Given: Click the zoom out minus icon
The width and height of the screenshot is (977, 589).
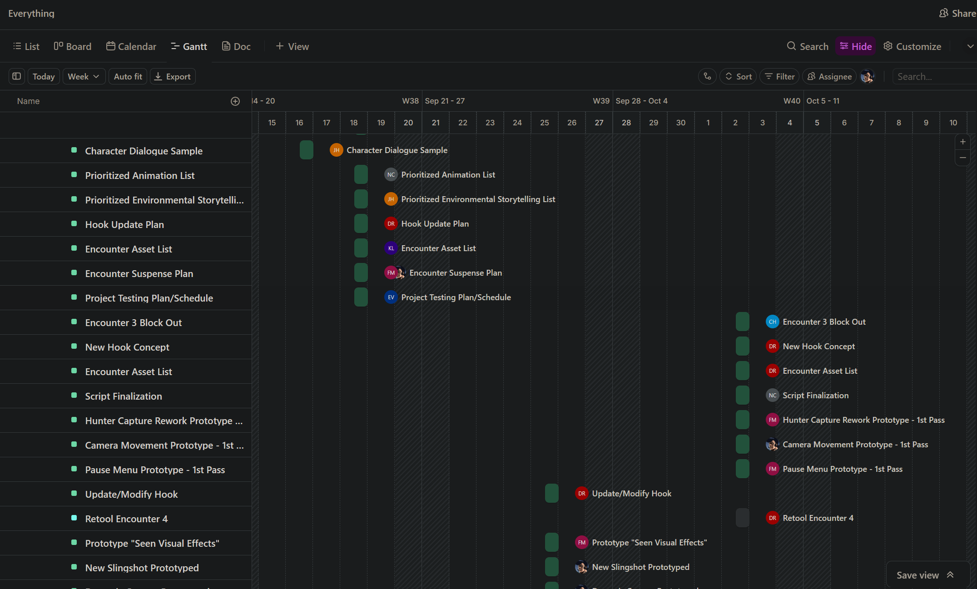Looking at the screenshot, I should coord(962,158).
